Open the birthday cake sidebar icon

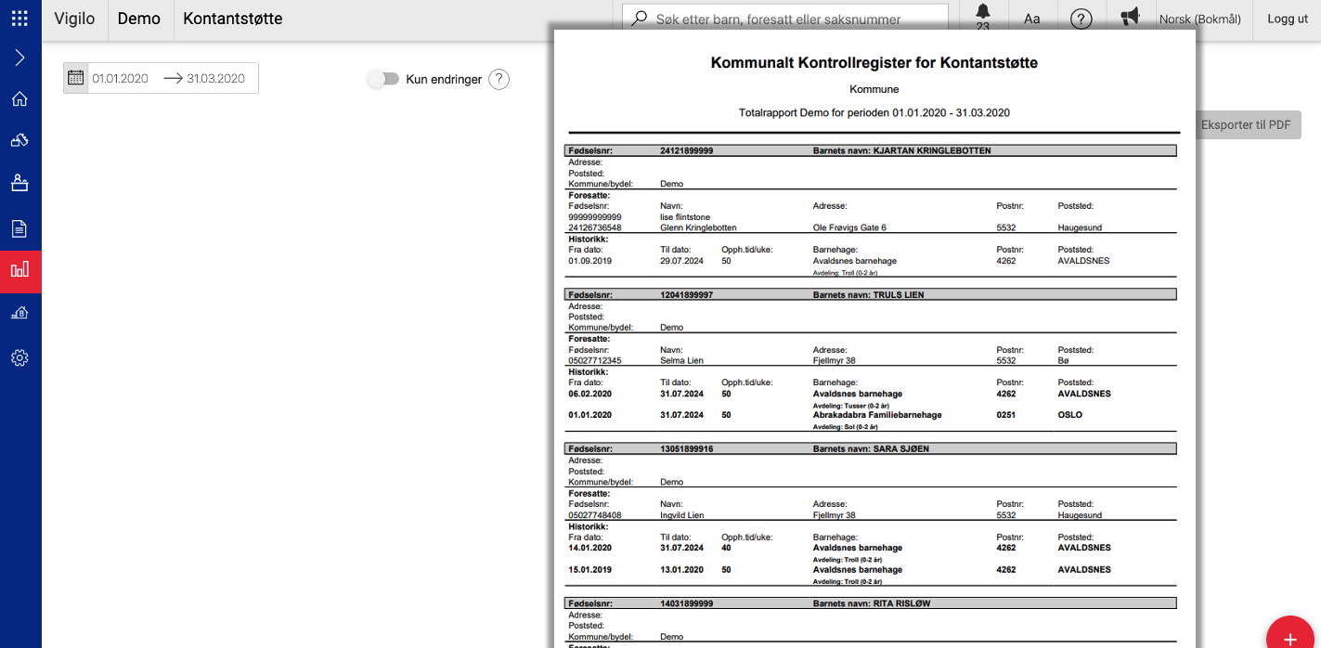pos(19,182)
